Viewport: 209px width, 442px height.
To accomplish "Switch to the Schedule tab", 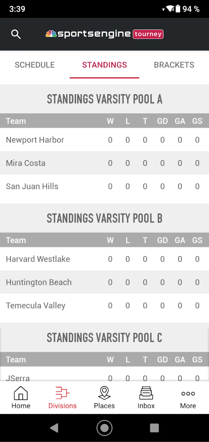I will coord(35,65).
